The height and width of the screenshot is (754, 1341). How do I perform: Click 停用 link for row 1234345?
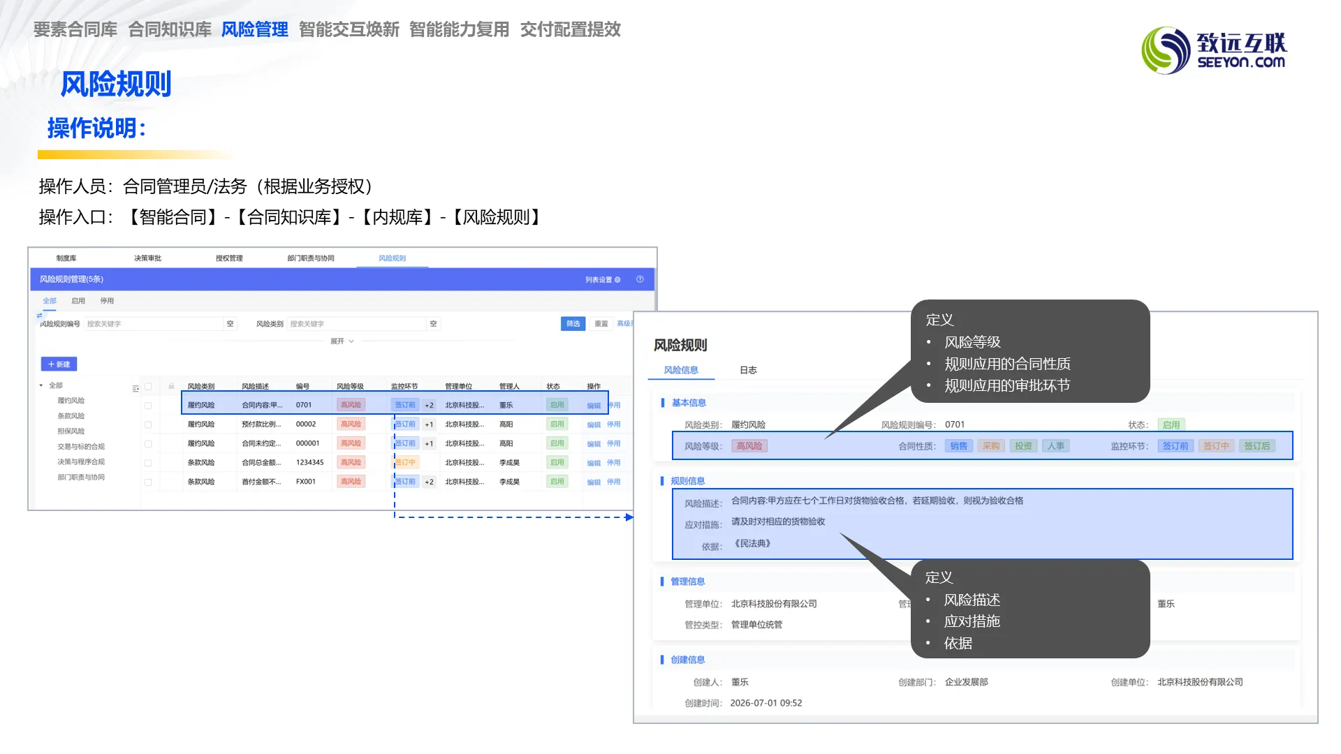click(x=614, y=463)
